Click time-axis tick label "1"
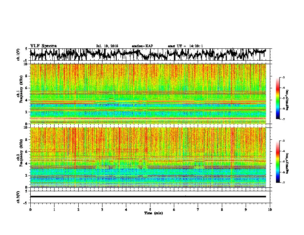Image resolution: width=304 pixels, height=235 pixels. click(x=54, y=210)
